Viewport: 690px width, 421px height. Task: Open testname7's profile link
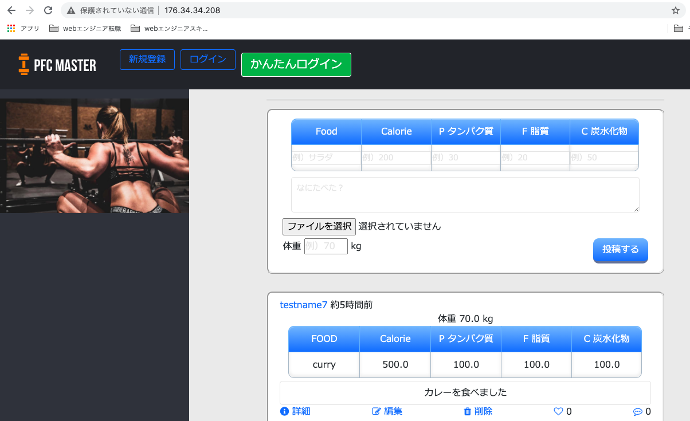(303, 305)
